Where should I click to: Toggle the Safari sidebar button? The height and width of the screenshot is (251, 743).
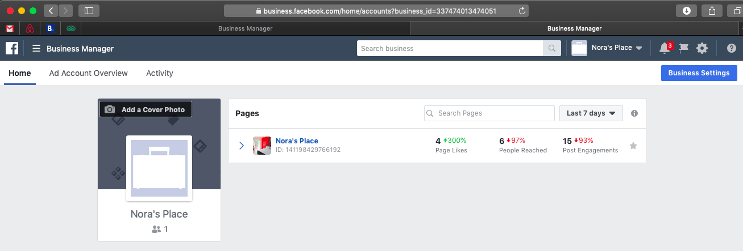click(x=89, y=10)
